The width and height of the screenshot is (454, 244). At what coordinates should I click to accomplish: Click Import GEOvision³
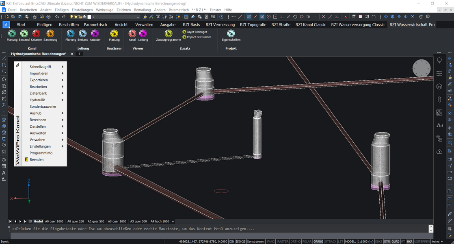tap(197, 37)
